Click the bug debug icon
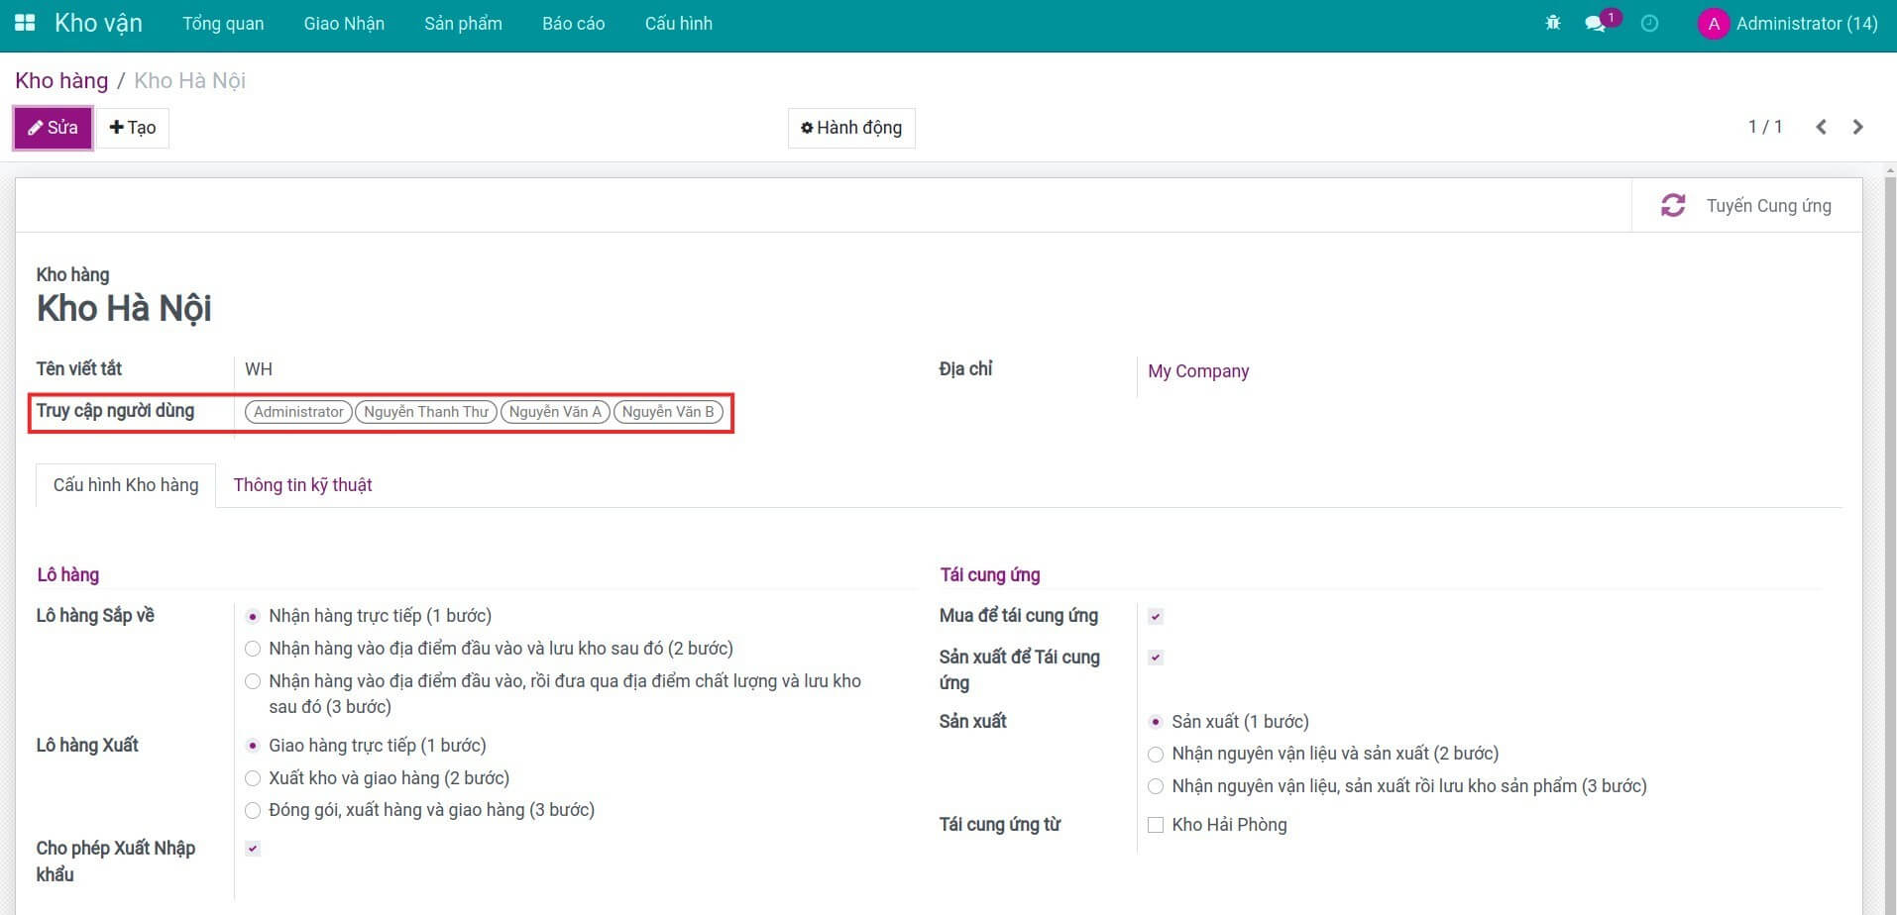This screenshot has height=915, width=1897. click(x=1553, y=23)
